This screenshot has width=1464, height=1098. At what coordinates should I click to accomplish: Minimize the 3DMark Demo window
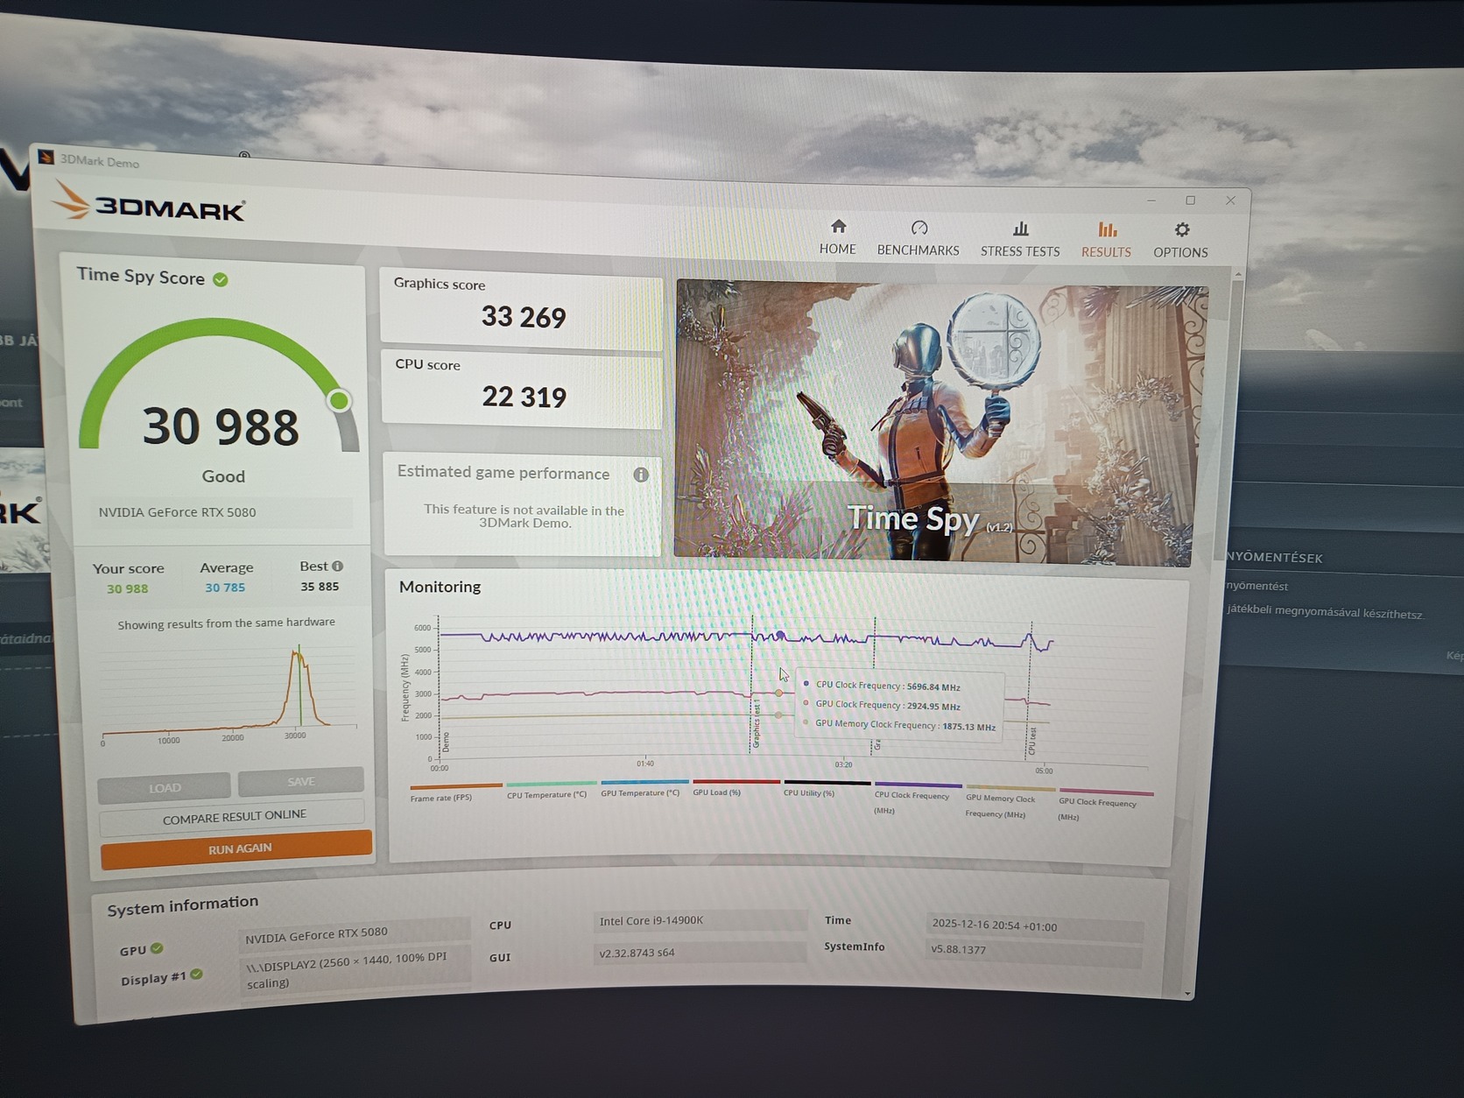pyautogui.click(x=1151, y=201)
